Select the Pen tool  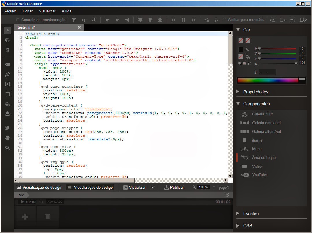(x=7, y=74)
